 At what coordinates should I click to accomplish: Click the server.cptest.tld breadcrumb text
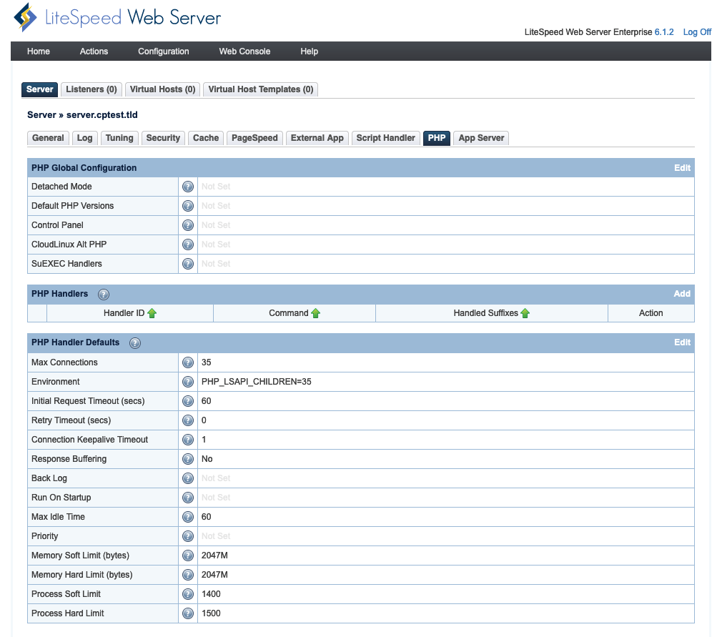(102, 115)
